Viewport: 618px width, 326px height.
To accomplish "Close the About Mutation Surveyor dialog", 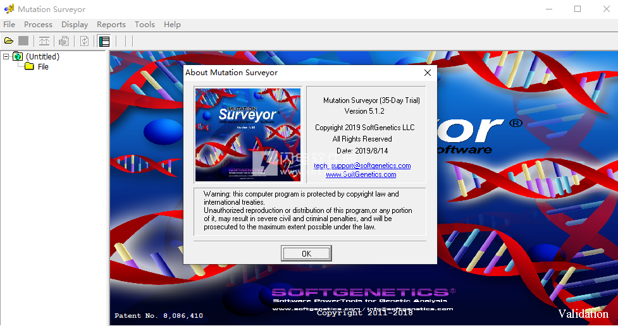I will 427,73.
